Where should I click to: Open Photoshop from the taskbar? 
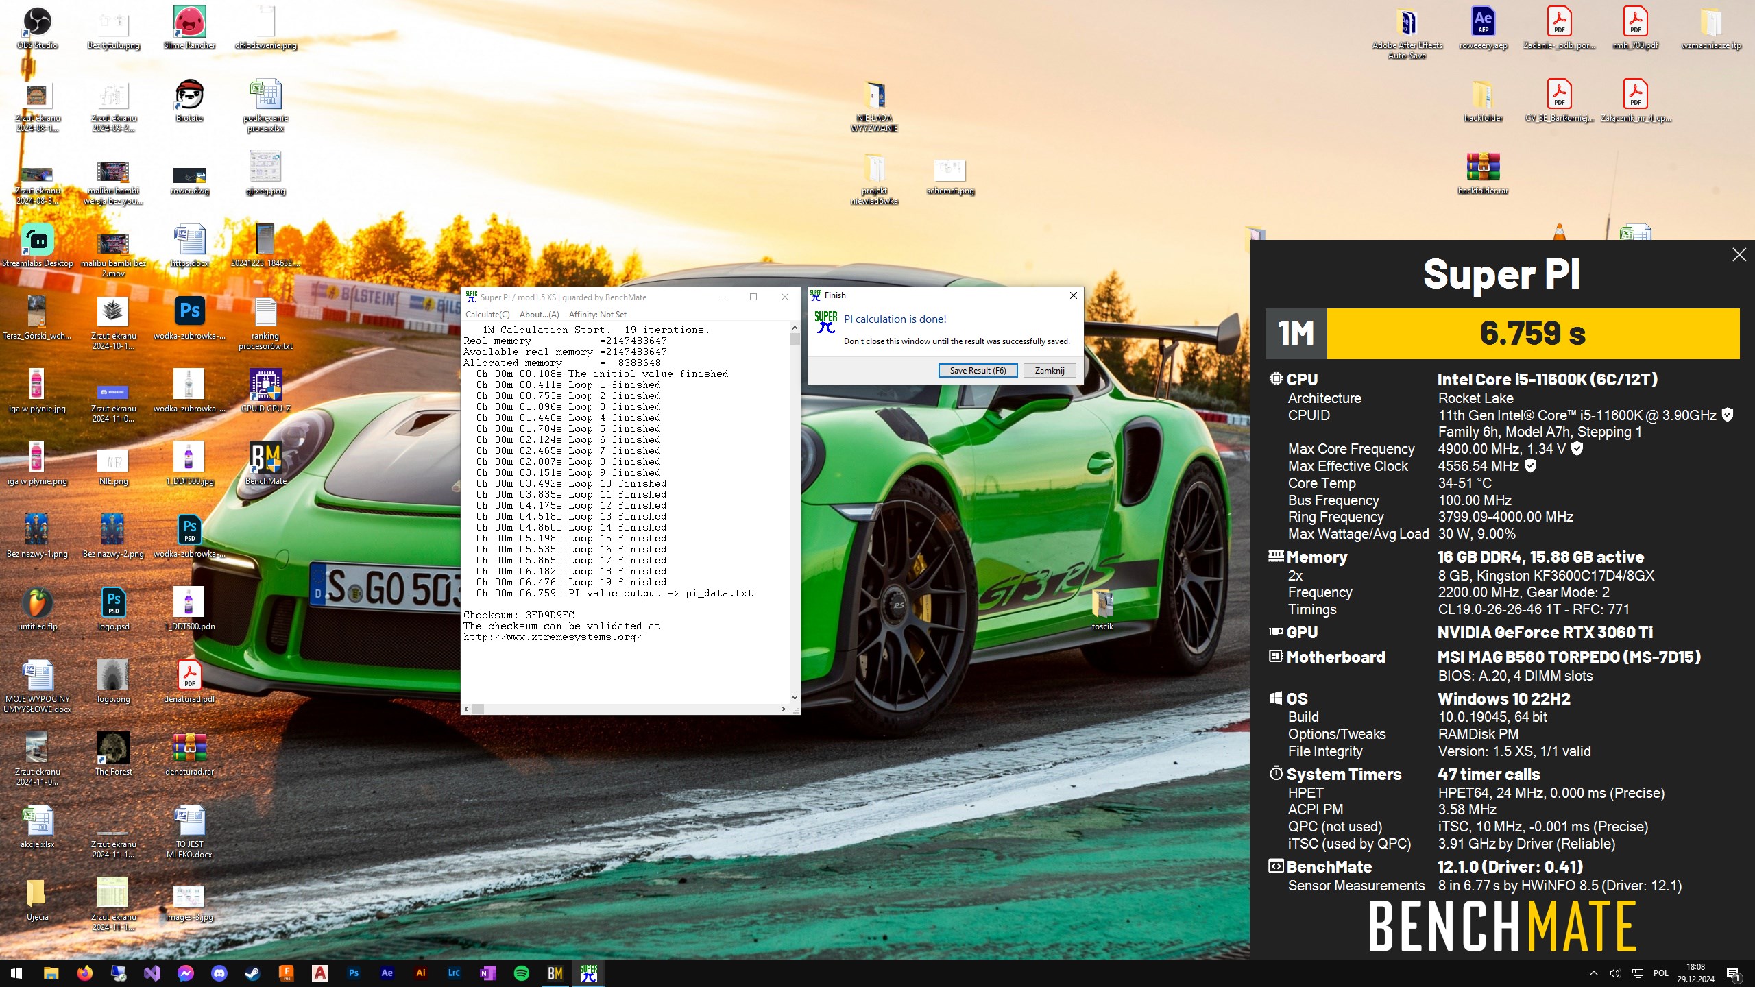(353, 973)
